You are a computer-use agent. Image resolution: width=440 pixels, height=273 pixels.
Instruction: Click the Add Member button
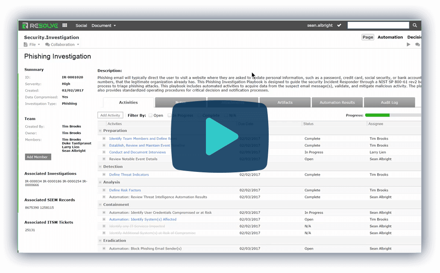(38, 157)
